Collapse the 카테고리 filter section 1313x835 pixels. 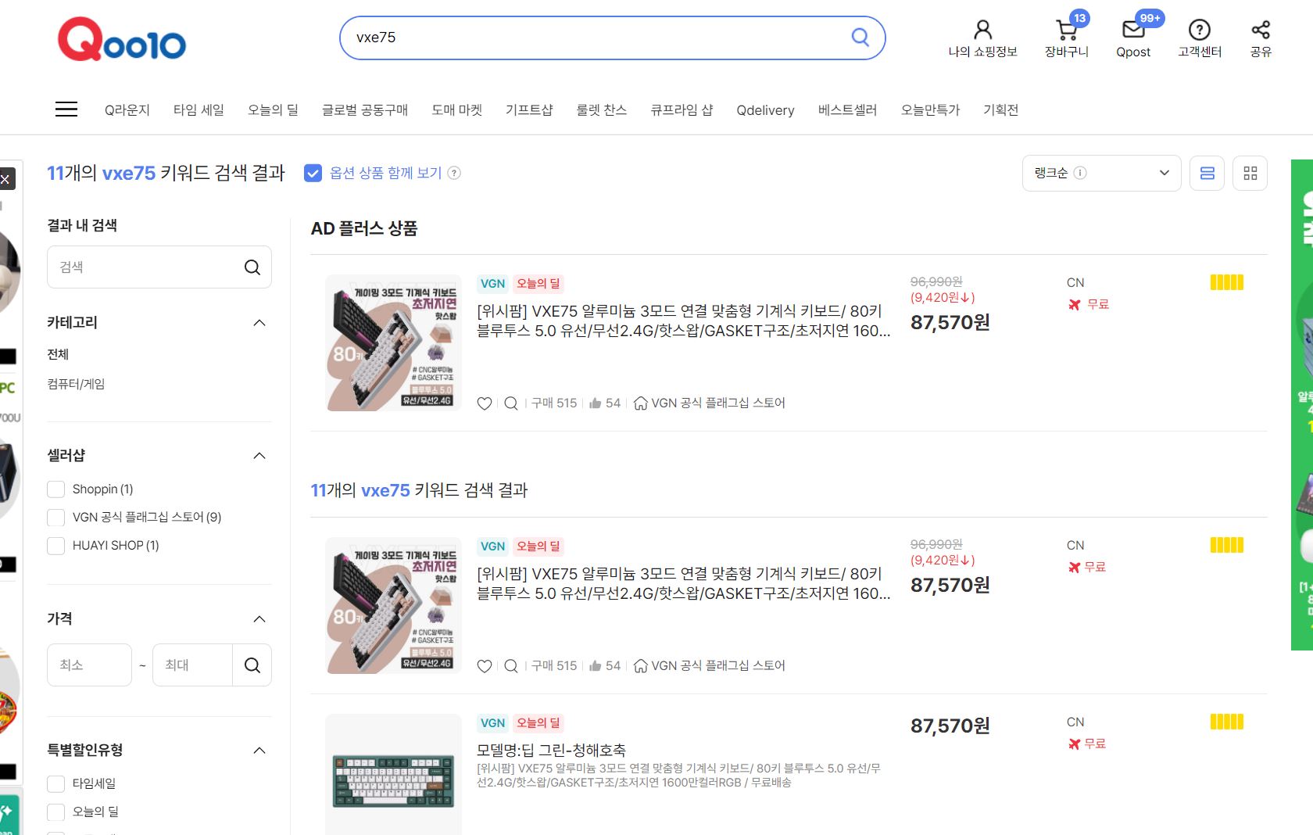[259, 323]
